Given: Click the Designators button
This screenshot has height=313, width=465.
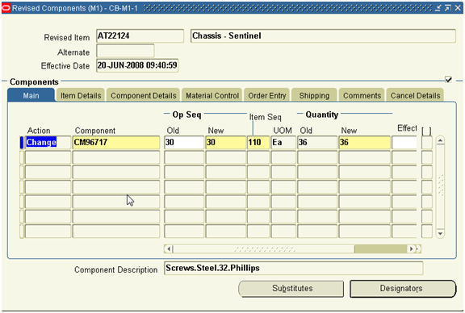Looking at the screenshot, I should click(403, 289).
